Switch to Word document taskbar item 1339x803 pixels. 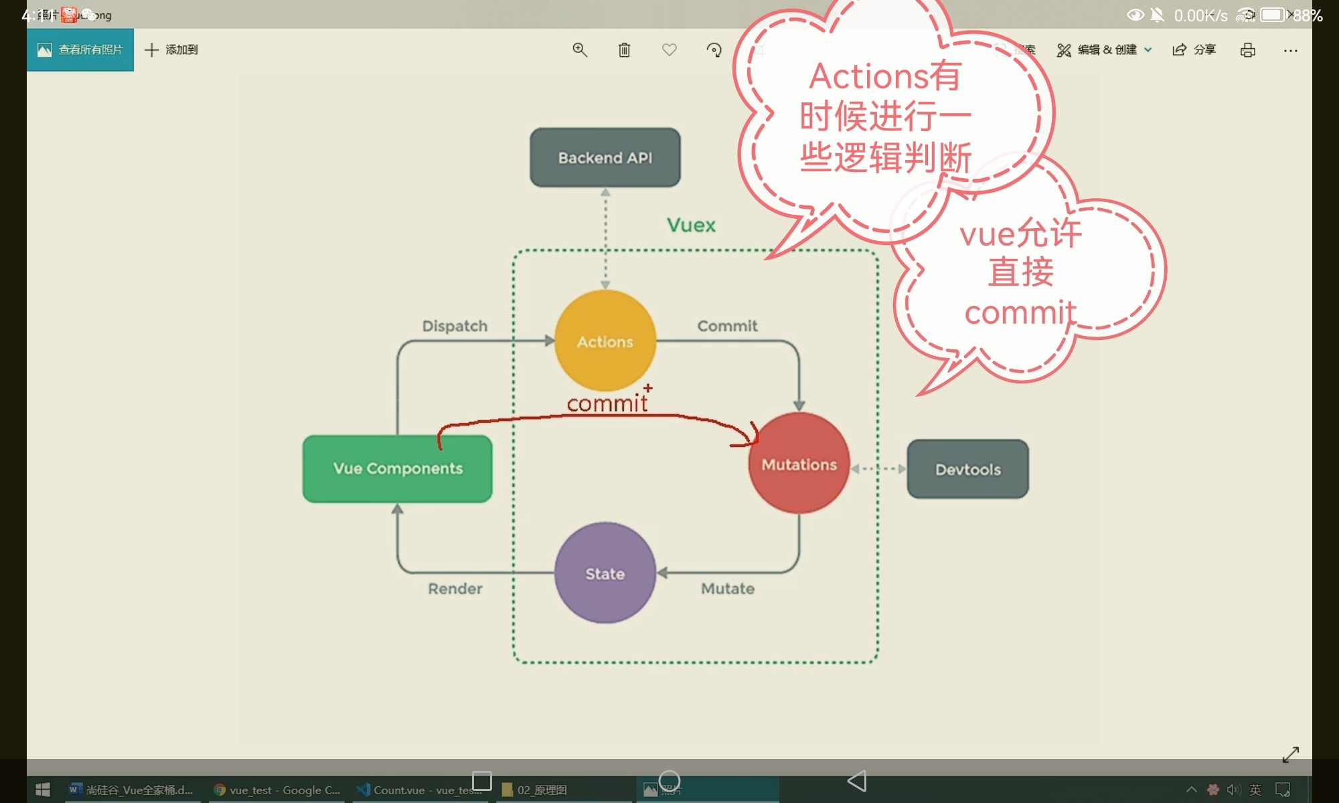(133, 790)
